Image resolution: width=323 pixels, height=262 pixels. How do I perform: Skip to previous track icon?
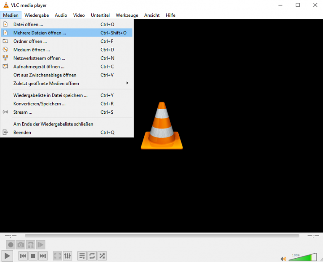[23, 256]
